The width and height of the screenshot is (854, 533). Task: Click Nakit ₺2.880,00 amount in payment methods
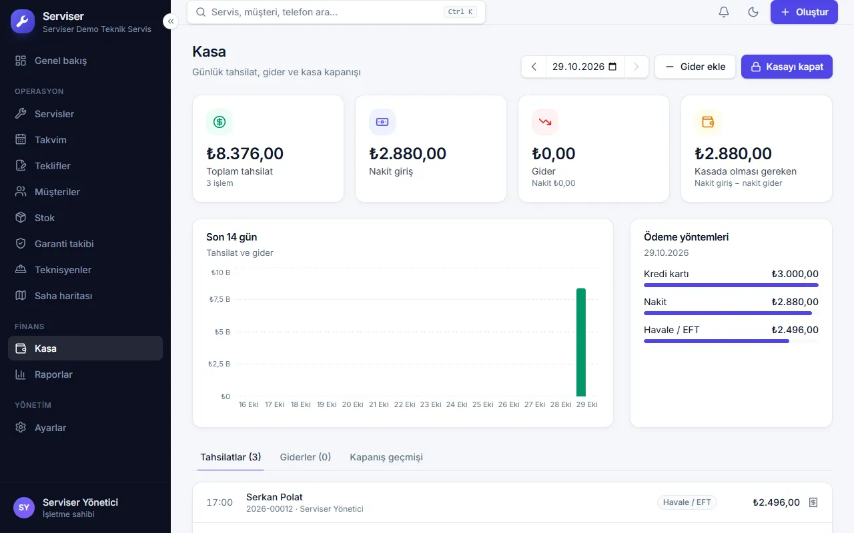pyautogui.click(x=795, y=302)
